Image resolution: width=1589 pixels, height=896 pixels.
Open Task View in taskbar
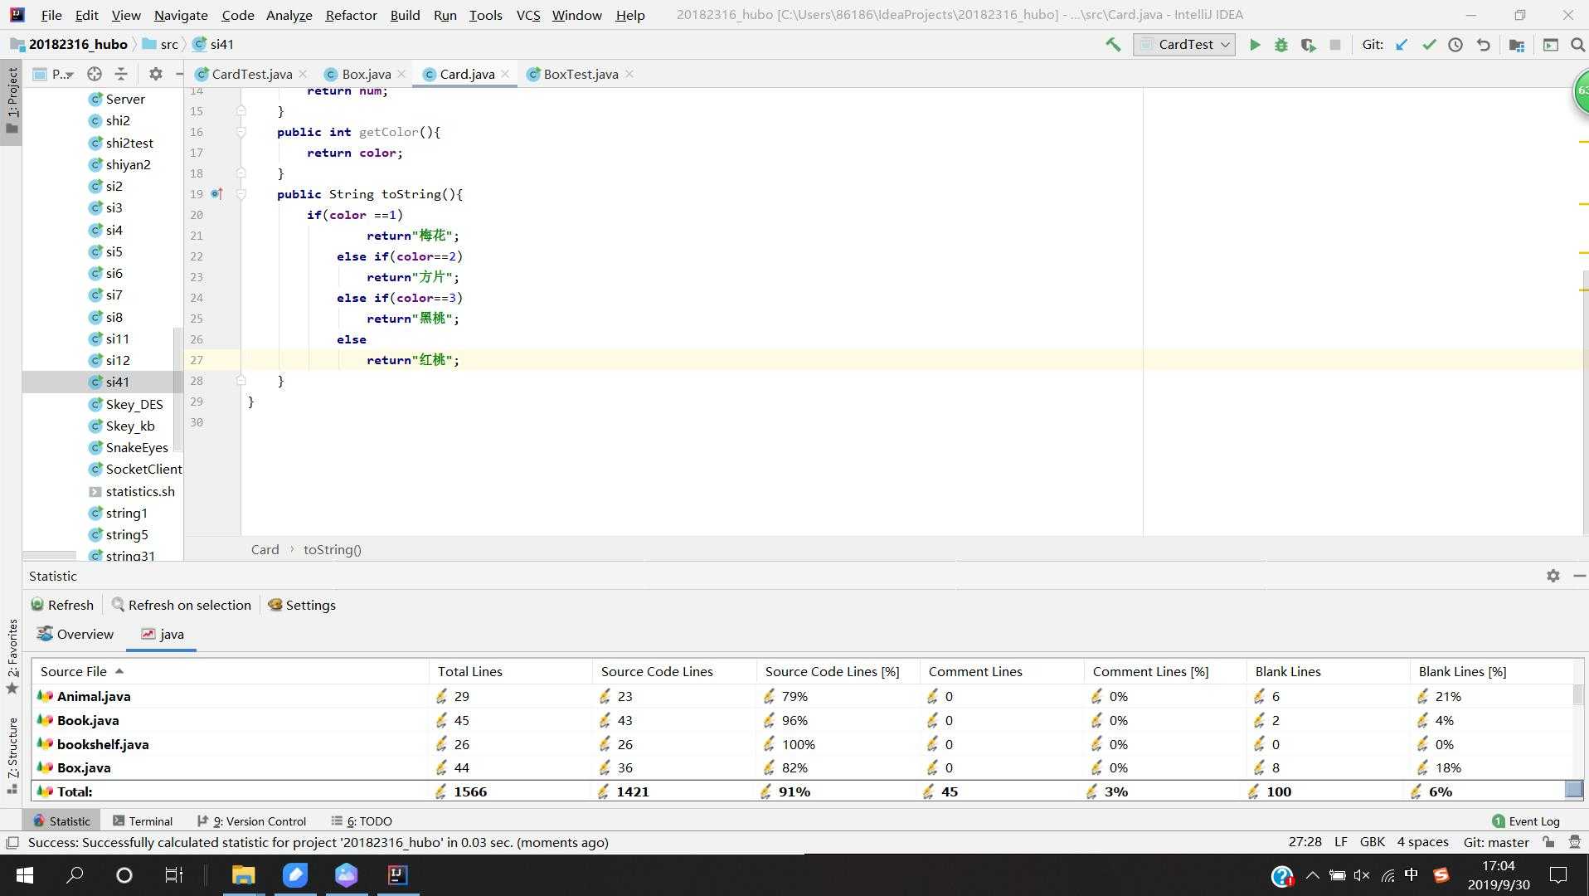[173, 874]
